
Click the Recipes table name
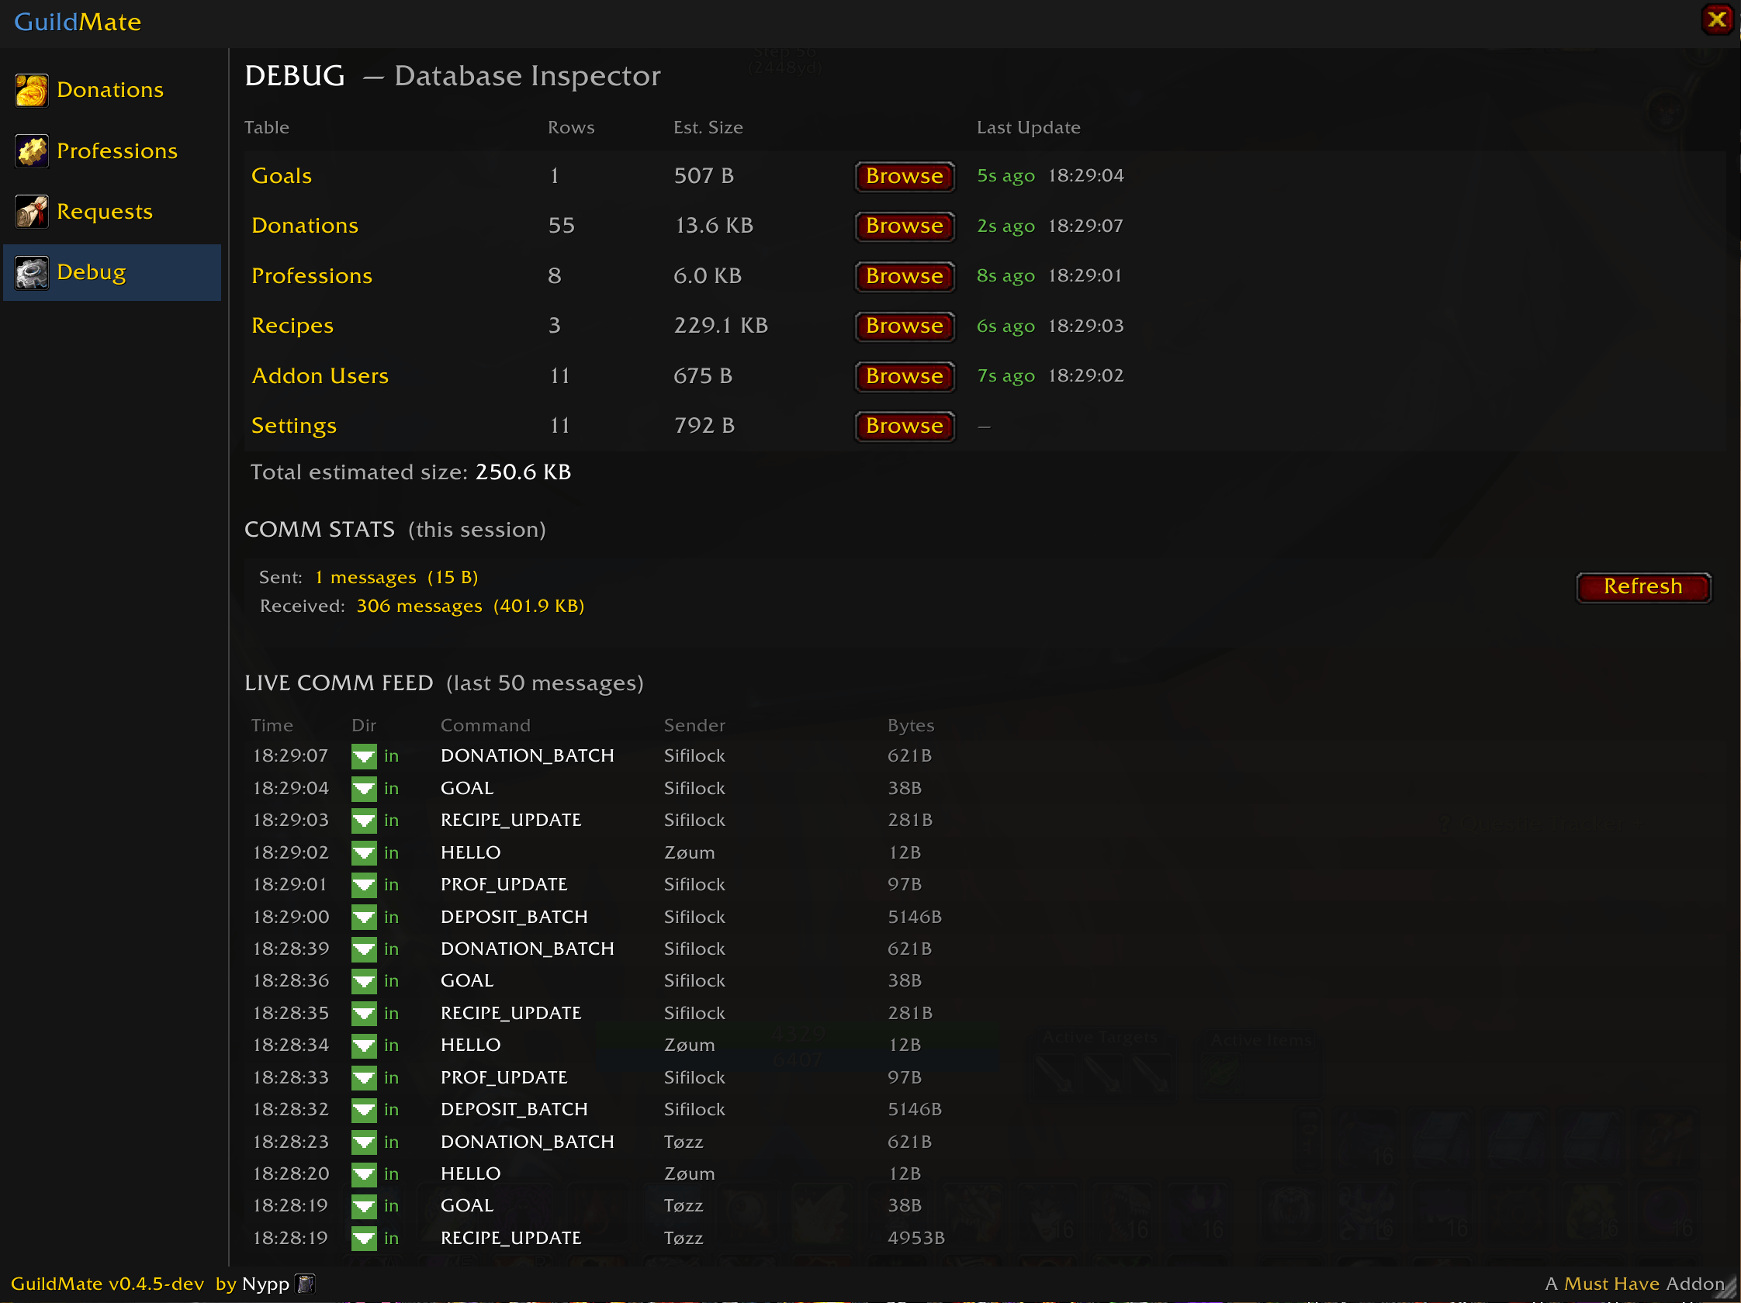(292, 327)
